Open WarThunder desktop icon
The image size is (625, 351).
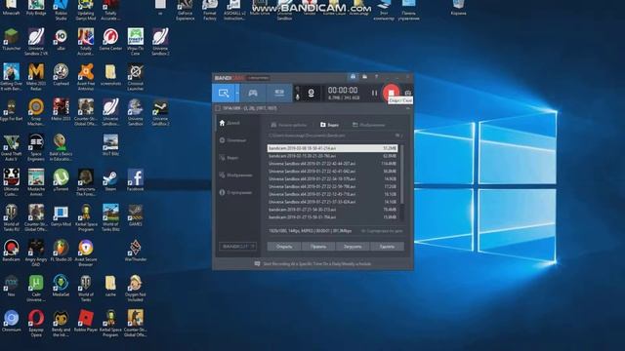tap(136, 251)
